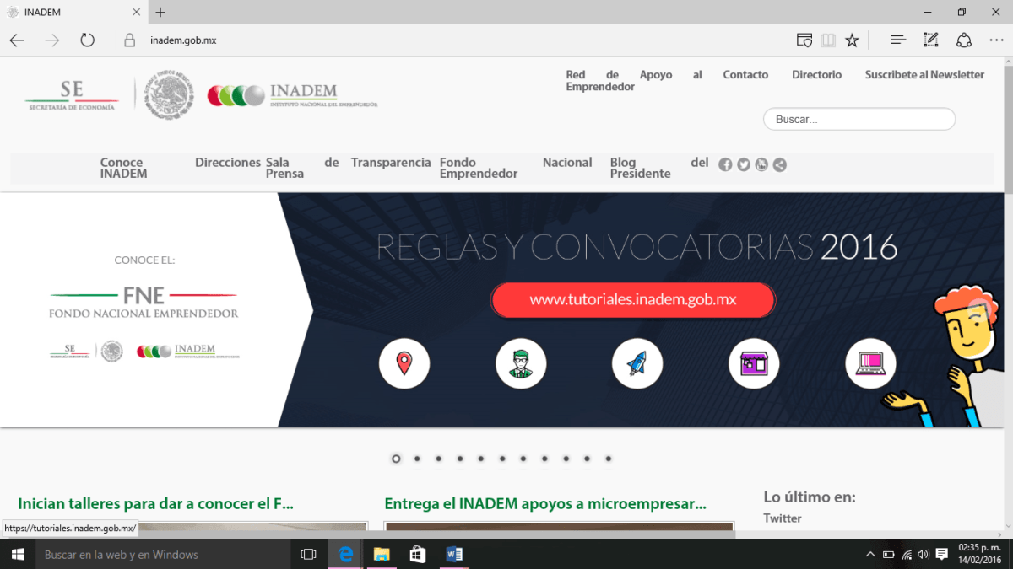
Task: Click the Buscar search field
Action: point(859,119)
